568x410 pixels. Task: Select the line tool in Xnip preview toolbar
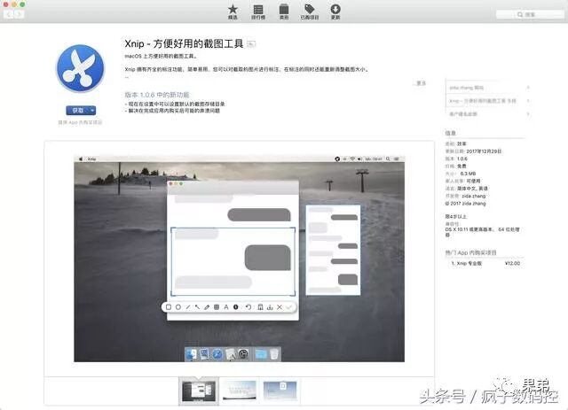coord(187,307)
